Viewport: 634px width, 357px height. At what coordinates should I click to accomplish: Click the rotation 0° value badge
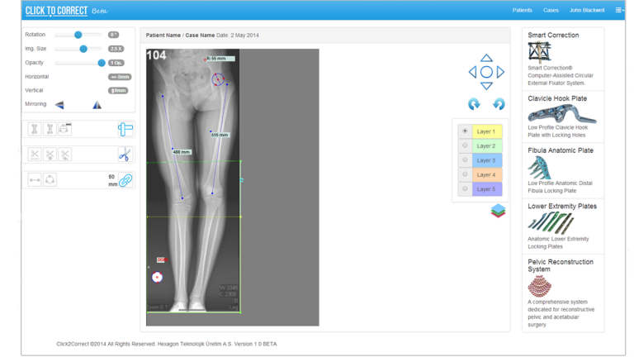click(x=113, y=35)
